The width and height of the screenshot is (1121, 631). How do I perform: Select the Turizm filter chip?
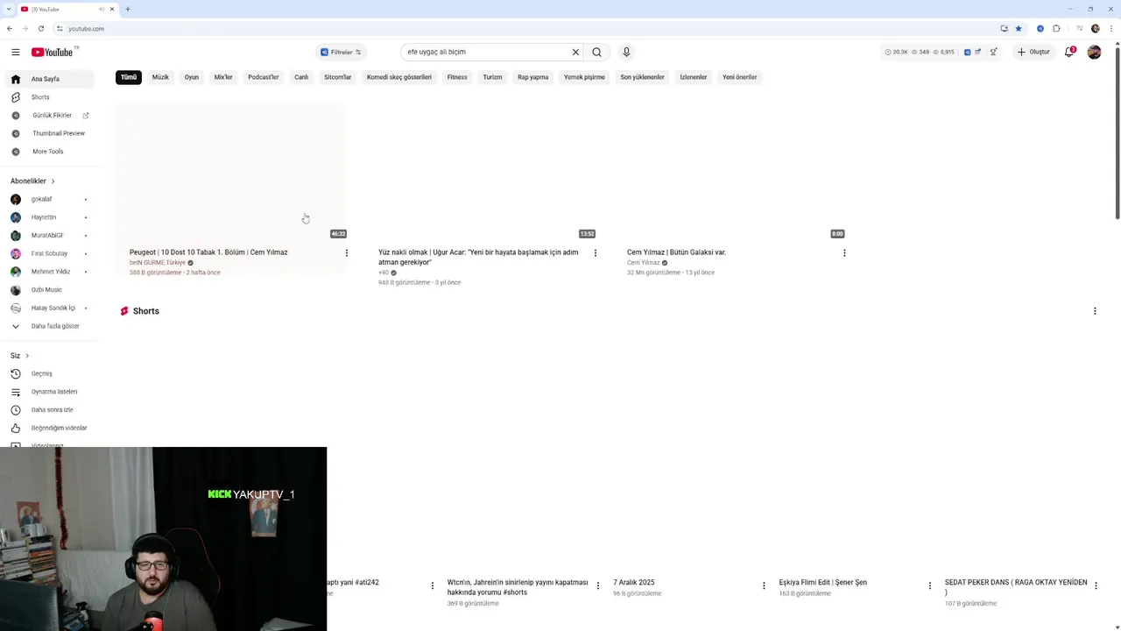[x=492, y=77]
